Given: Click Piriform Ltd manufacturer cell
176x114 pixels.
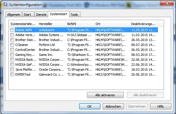Looking at the screenshot, I should 47,45.
